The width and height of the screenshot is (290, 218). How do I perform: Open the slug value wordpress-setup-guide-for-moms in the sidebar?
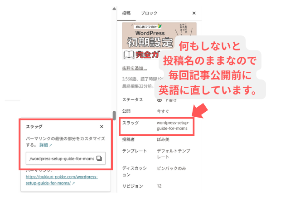pos(174,126)
